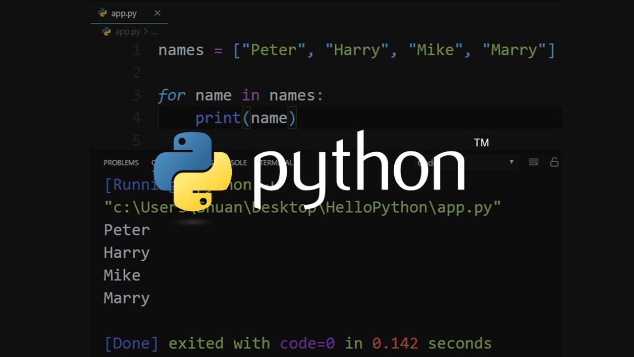The width and height of the screenshot is (634, 357).
Task: Click the "Harry" string in the code
Action: tap(357, 50)
